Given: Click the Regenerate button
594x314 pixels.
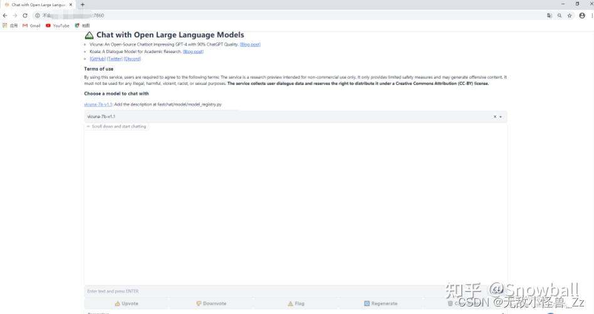Looking at the screenshot, I should coord(381,303).
